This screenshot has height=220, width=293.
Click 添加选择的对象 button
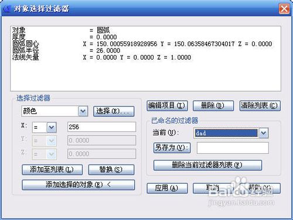tap(79, 184)
